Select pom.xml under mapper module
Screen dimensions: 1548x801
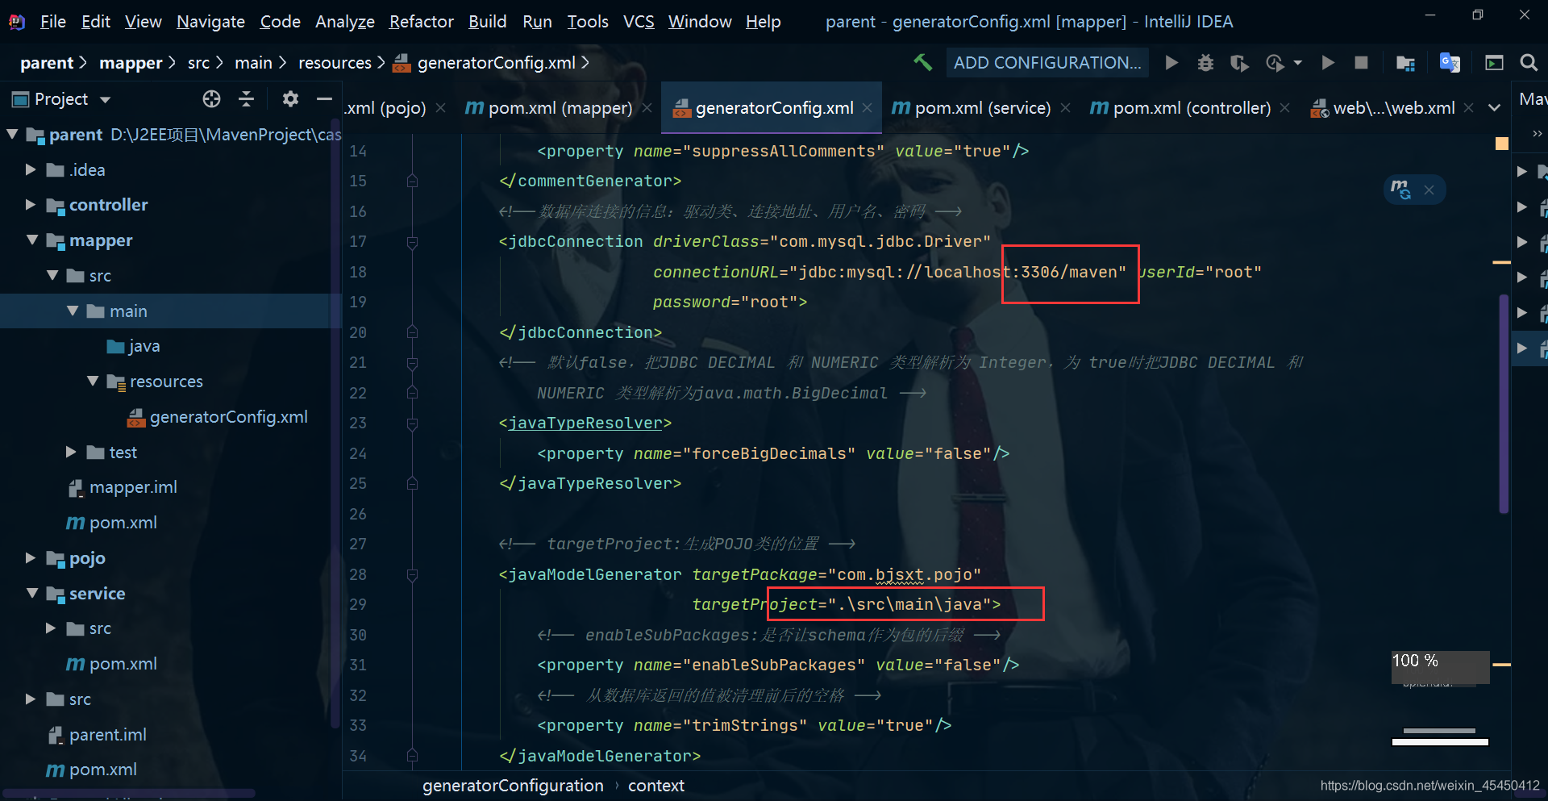click(111, 523)
